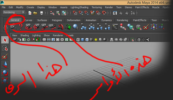Click the green redo arrow shelf button

point(68,27)
